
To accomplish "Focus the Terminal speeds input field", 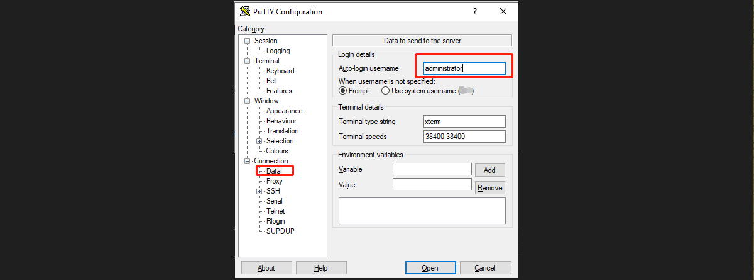I will pyautogui.click(x=464, y=137).
